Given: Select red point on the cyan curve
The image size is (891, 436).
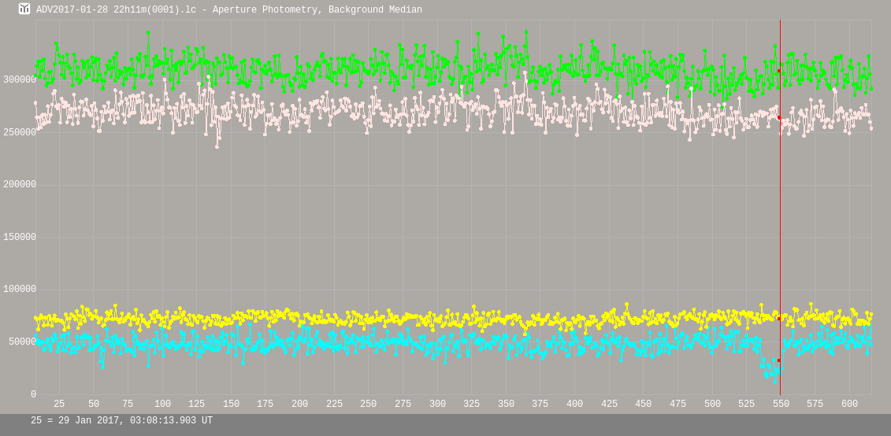Looking at the screenshot, I should point(779,360).
